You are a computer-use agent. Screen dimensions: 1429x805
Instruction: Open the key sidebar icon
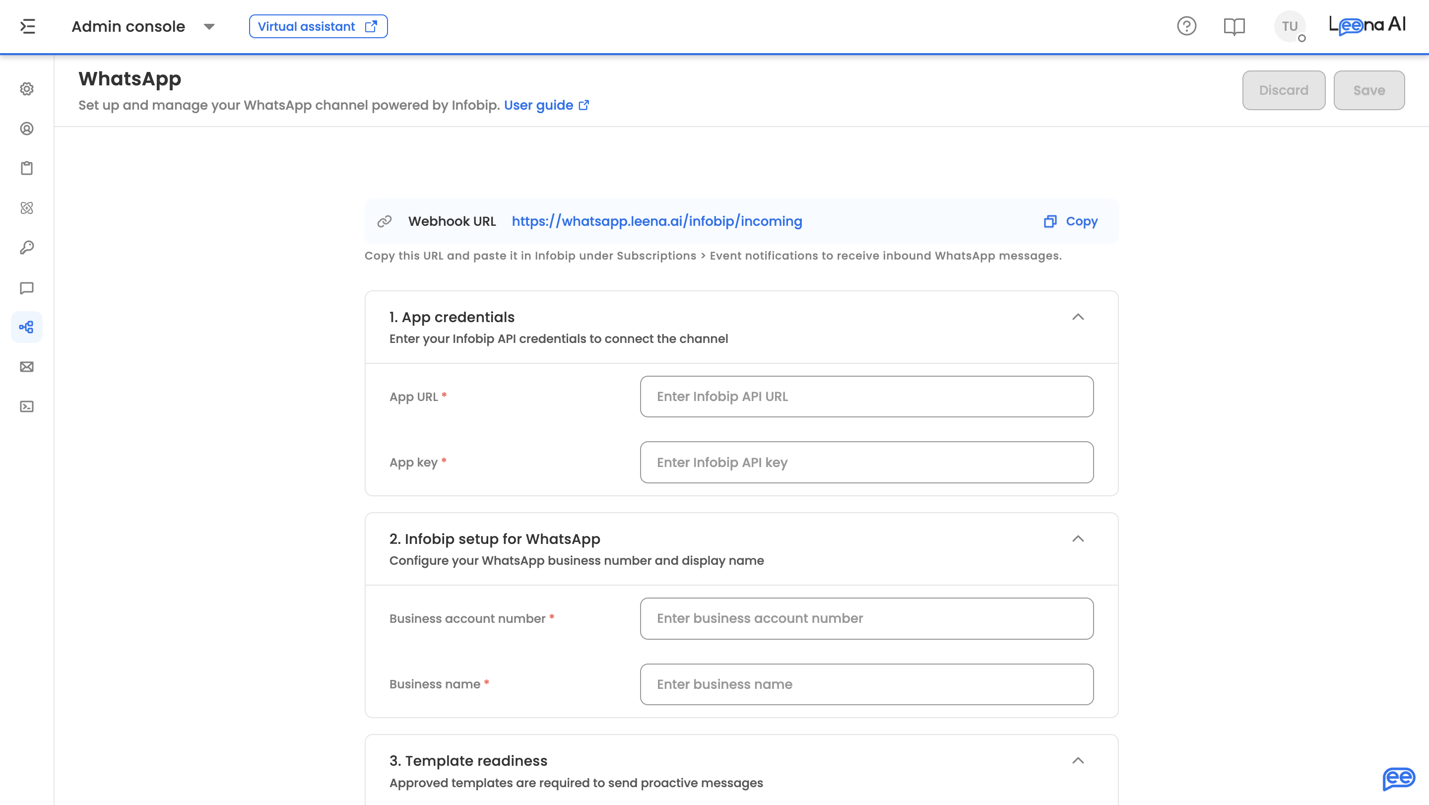[27, 248]
